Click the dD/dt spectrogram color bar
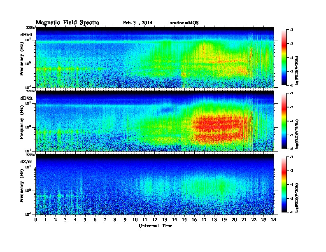The image size is (326, 252). [x=284, y=121]
